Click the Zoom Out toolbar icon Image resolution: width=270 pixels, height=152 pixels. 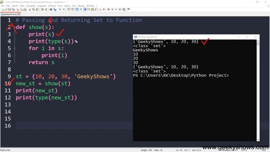pyautogui.click(x=63, y=9)
